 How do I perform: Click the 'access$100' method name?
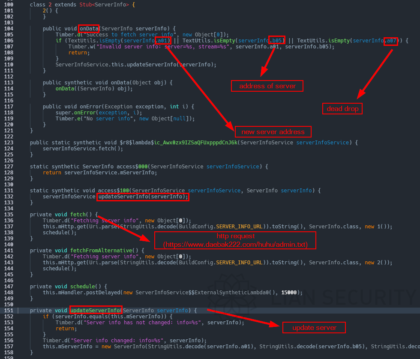[113, 191]
